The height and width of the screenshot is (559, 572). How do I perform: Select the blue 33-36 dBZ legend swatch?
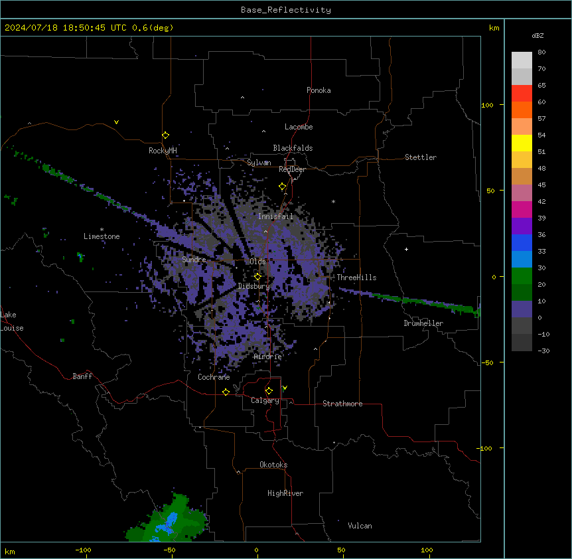click(x=522, y=242)
